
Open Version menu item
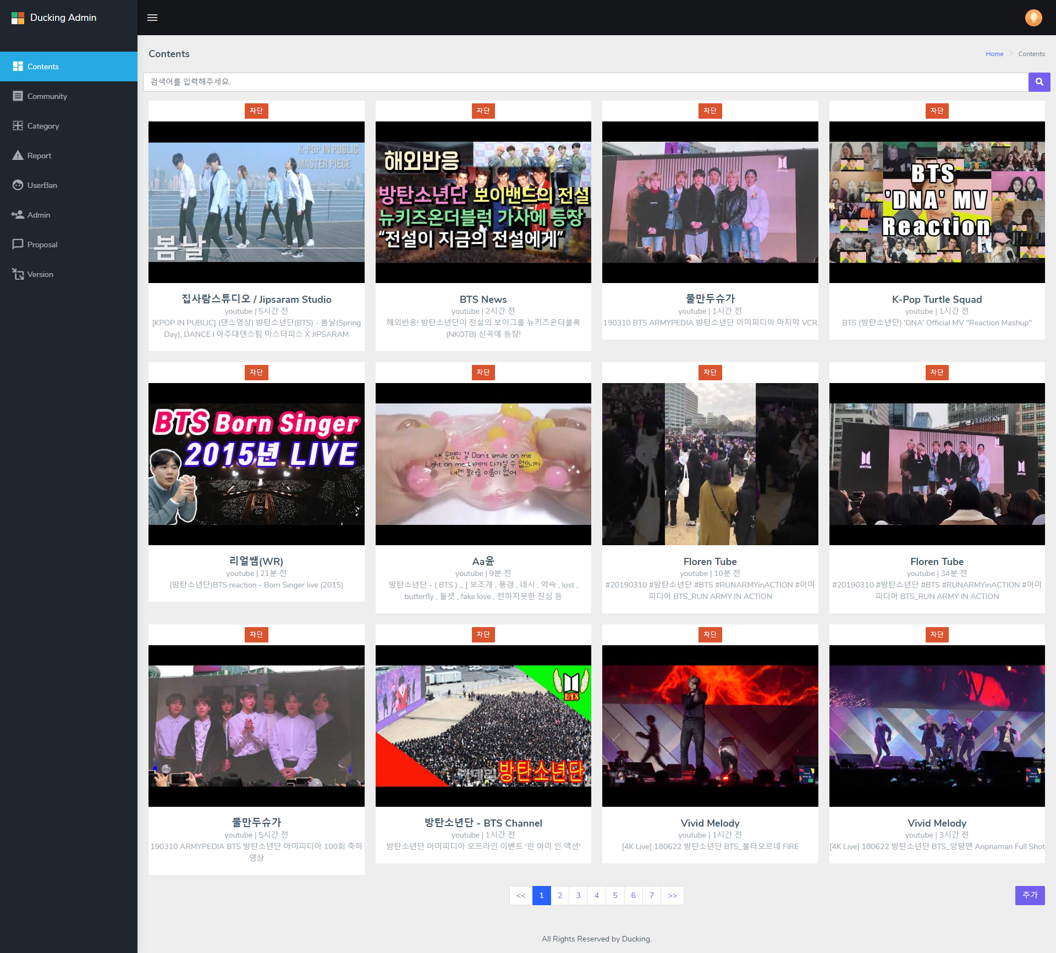coord(69,274)
